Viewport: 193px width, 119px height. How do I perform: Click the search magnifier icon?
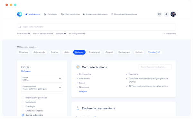(x=20, y=27)
